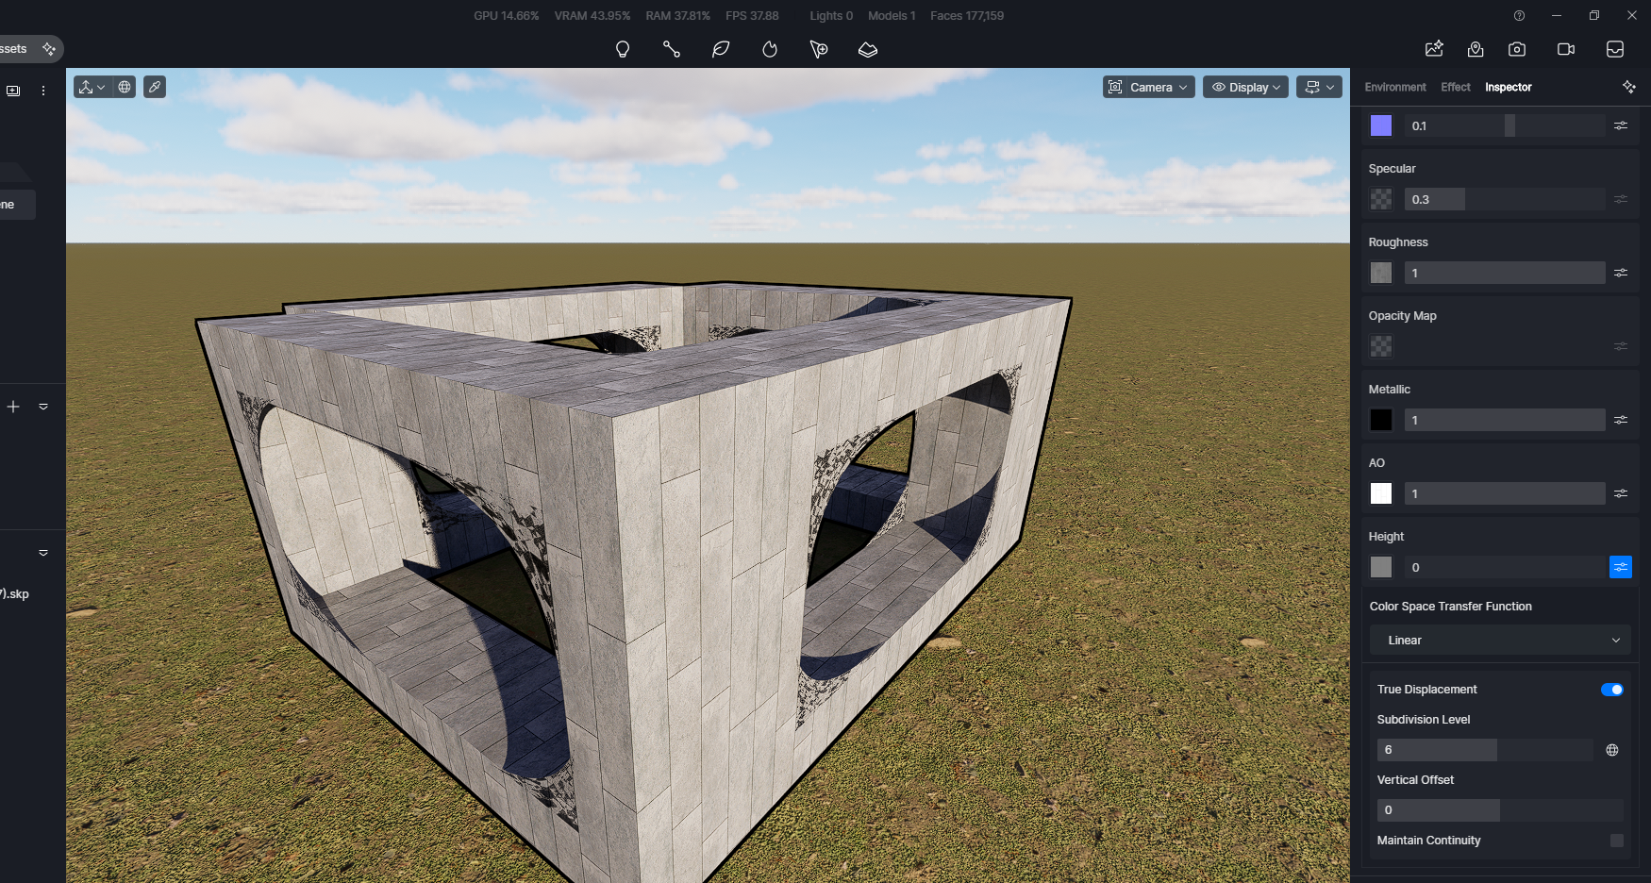
Task: Click the purple normal map swatch
Action: pyautogui.click(x=1381, y=125)
